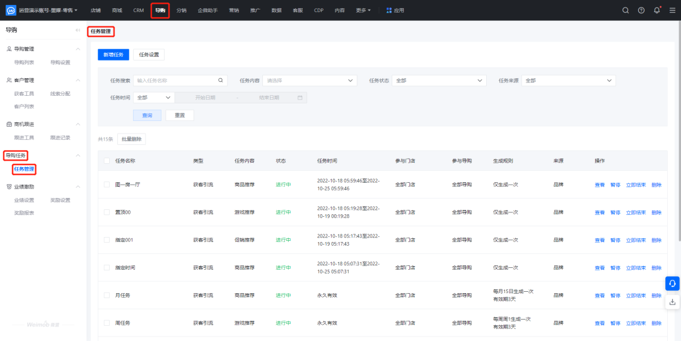Click the 结束日期 date field
The image size is (681, 341).
click(x=269, y=98)
